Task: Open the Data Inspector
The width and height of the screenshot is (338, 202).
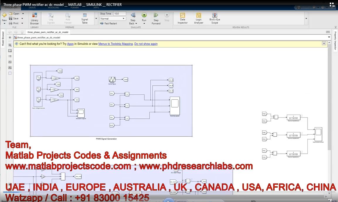Action: 183,18
